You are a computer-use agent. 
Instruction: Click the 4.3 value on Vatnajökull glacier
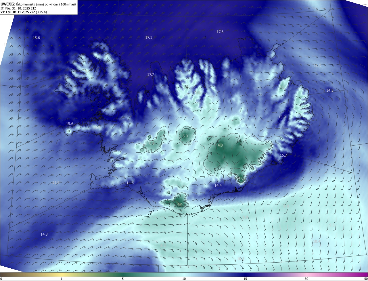tap(220, 146)
